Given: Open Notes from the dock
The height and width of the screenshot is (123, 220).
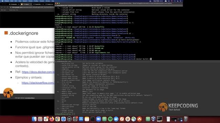Looking at the screenshot, I should click(x=87, y=119).
